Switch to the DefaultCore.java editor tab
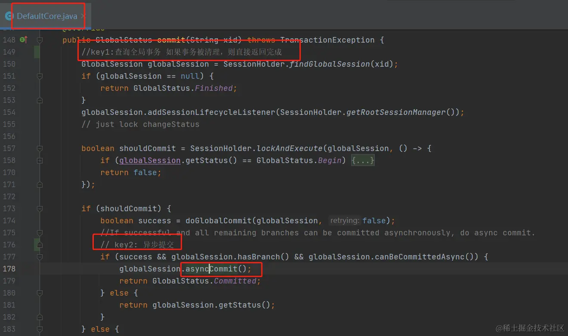The width and height of the screenshot is (568, 336). point(46,16)
